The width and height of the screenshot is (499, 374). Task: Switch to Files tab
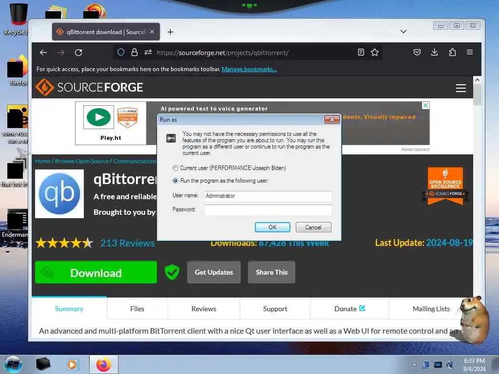point(137,308)
